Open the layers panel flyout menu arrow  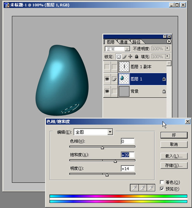coord(169,42)
